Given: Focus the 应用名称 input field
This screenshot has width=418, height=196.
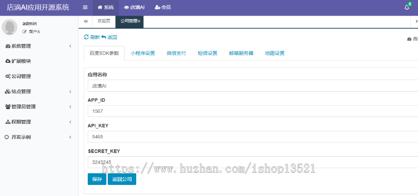Looking at the screenshot, I should click(x=253, y=86).
